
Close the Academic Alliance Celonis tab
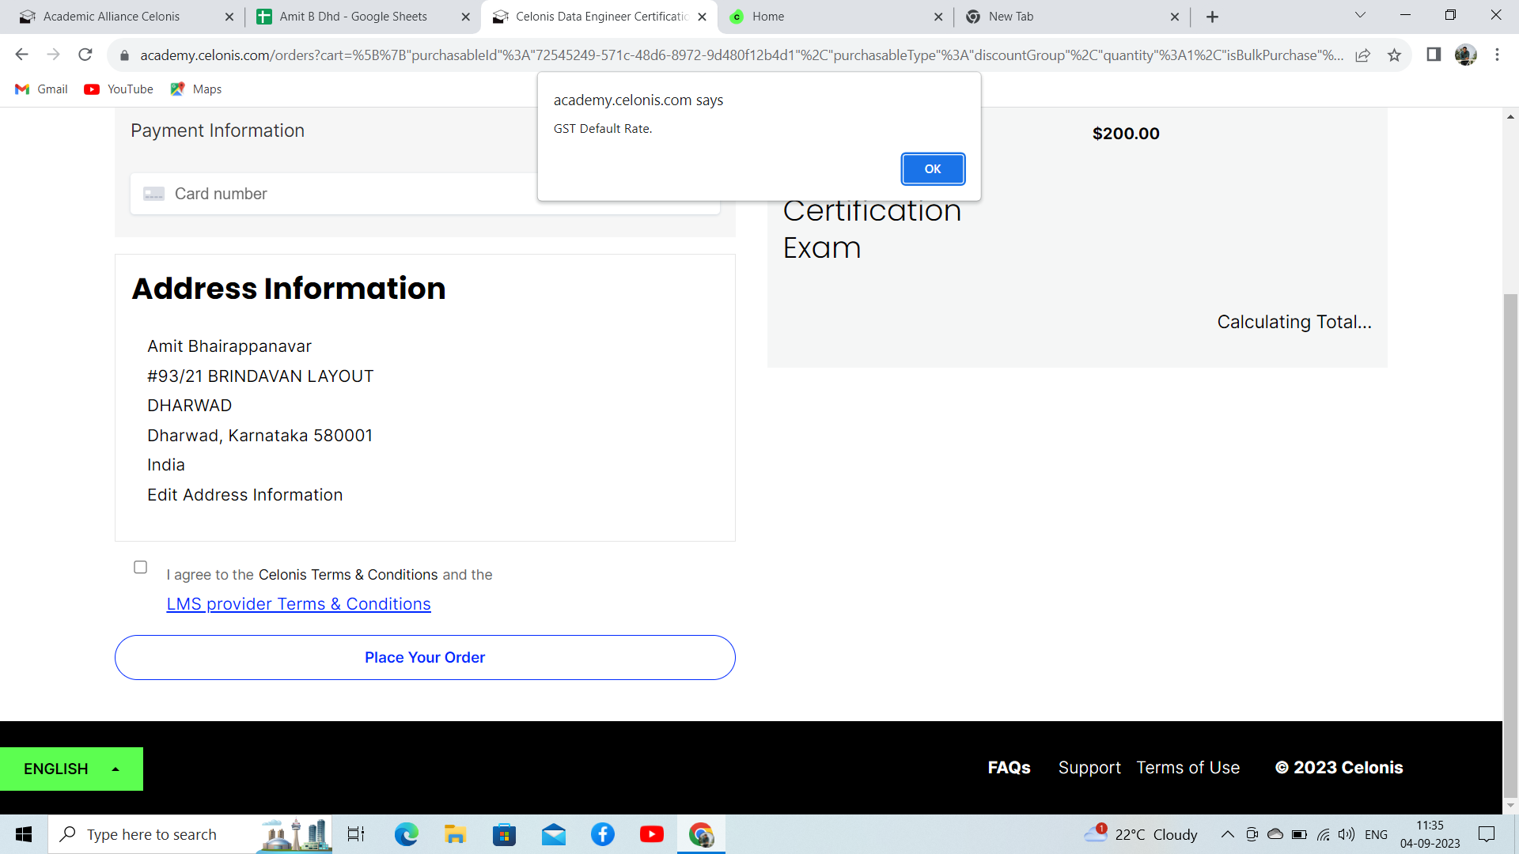[229, 17]
